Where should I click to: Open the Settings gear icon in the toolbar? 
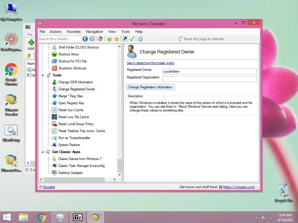140,39
